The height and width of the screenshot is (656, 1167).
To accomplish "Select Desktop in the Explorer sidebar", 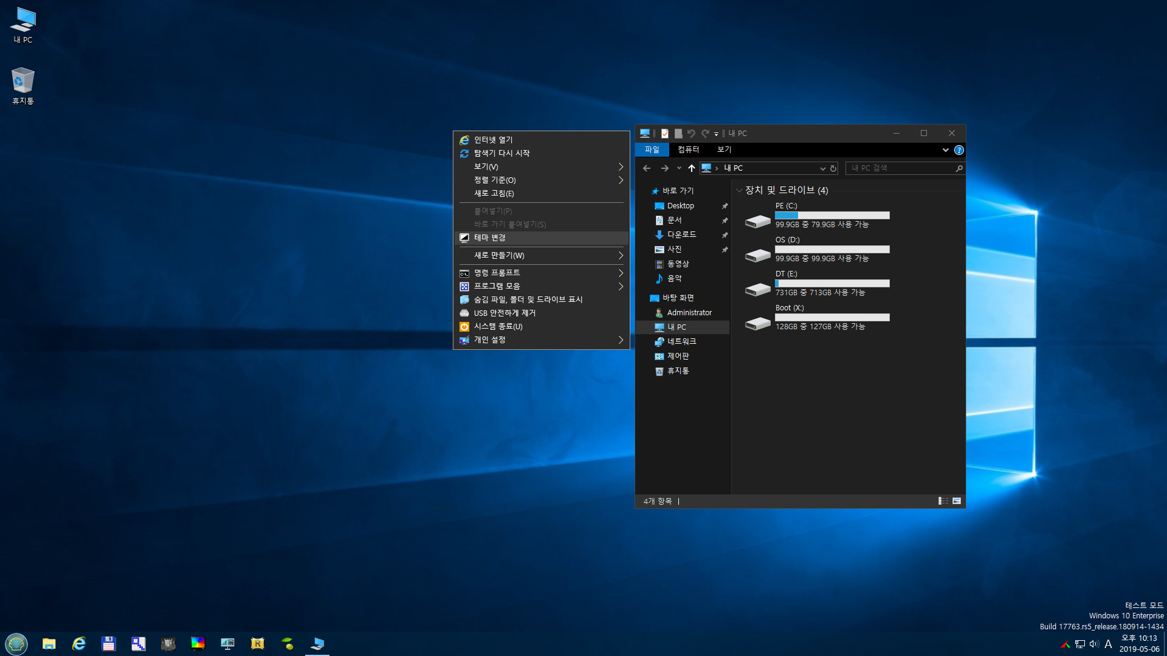I will [682, 206].
